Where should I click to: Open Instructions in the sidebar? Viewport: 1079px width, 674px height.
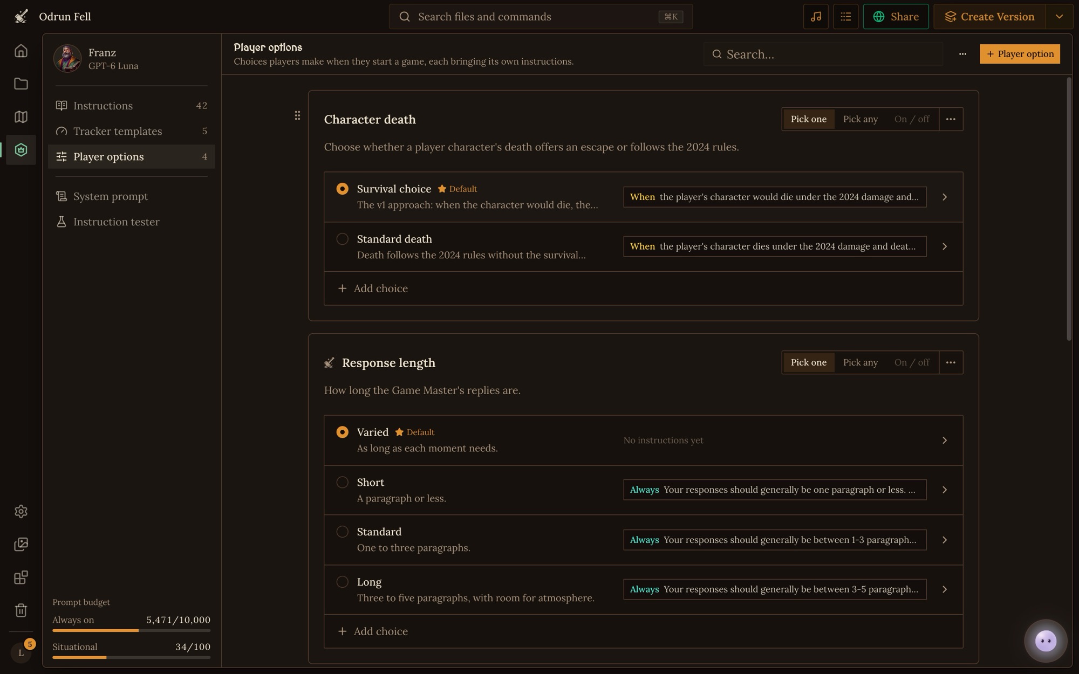pyautogui.click(x=131, y=106)
